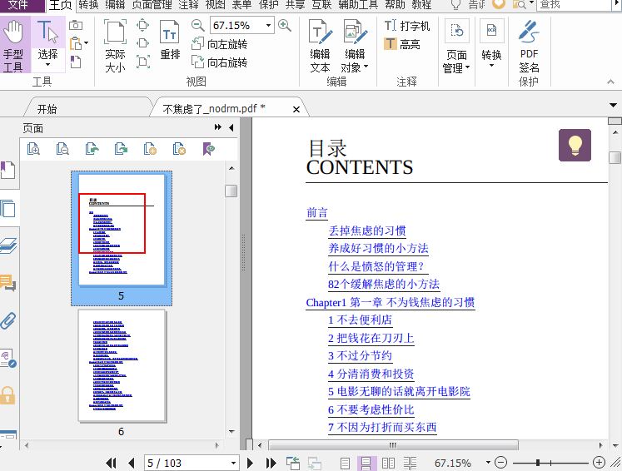This screenshot has height=471, width=622.
Task: Collapse the Pages panel with left arrow
Action: click(x=231, y=127)
